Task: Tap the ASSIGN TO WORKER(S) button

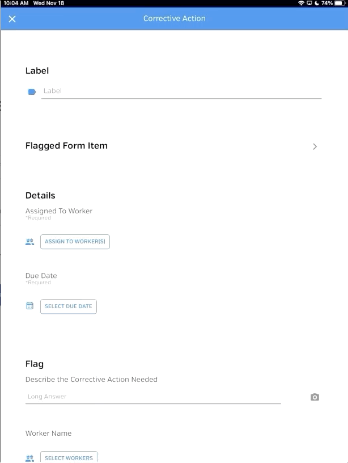Action: pyautogui.click(x=75, y=242)
